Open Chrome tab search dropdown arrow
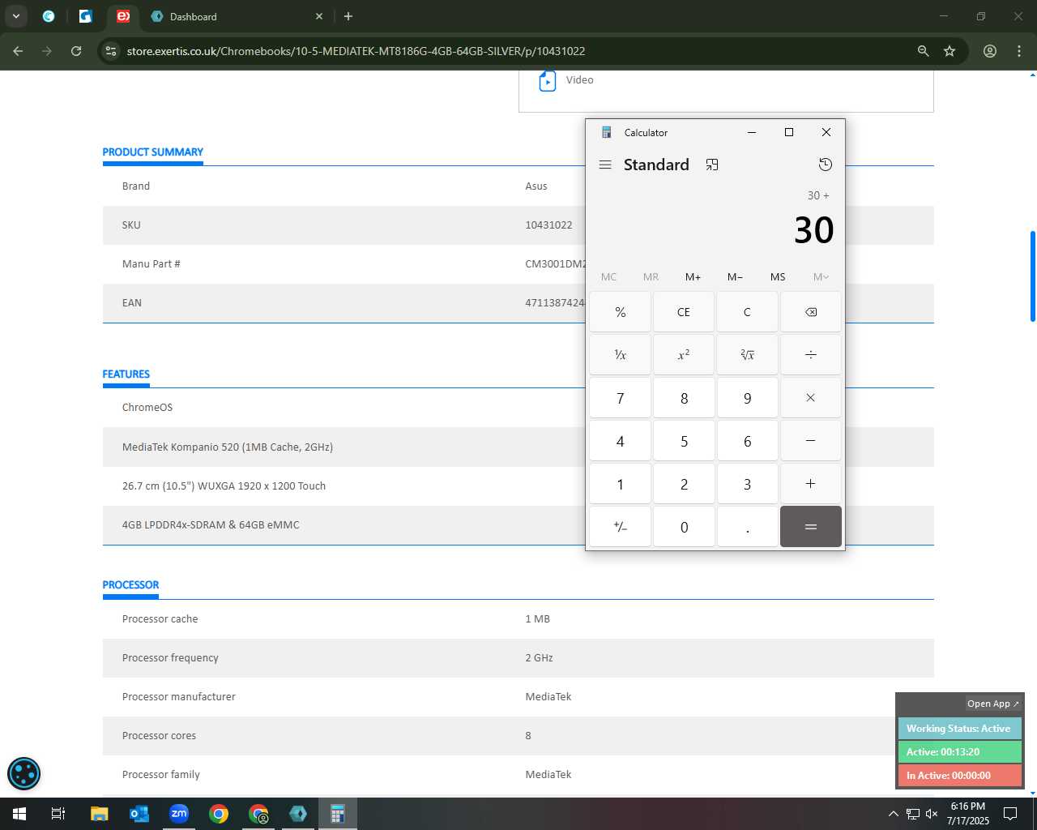 point(15,16)
